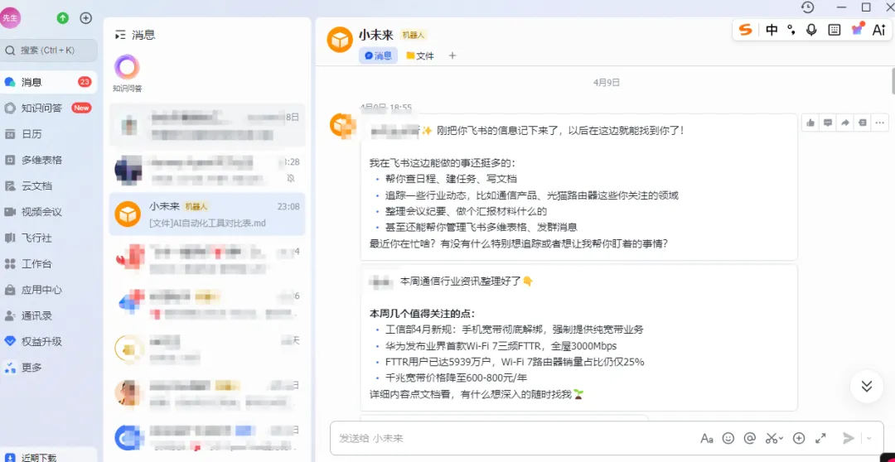Open Aa text formatting in composer
Viewport: 895px width, 462px height.
point(707,438)
